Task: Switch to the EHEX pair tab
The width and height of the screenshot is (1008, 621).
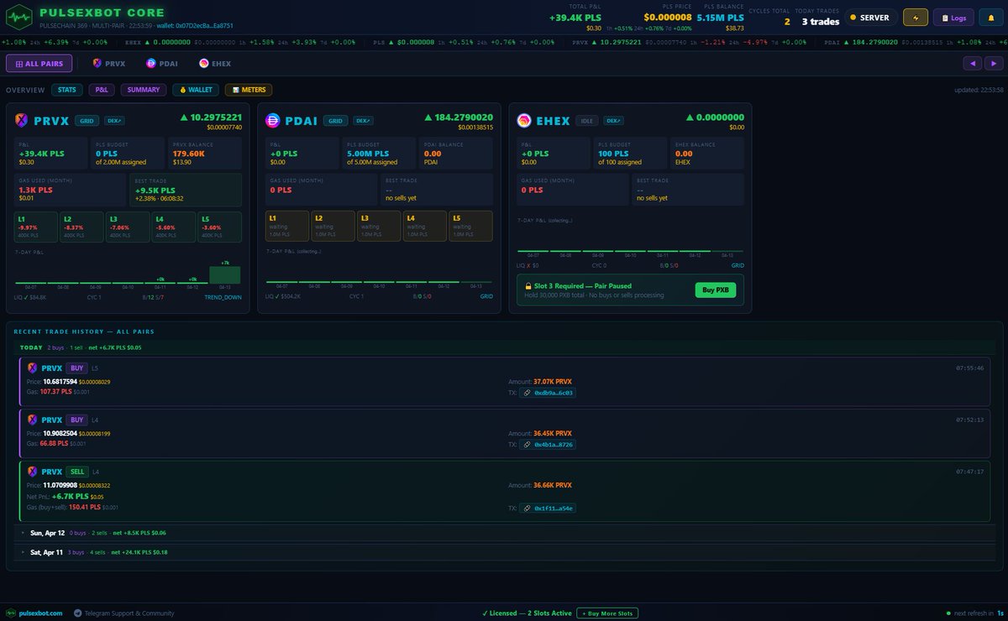Action: point(215,63)
